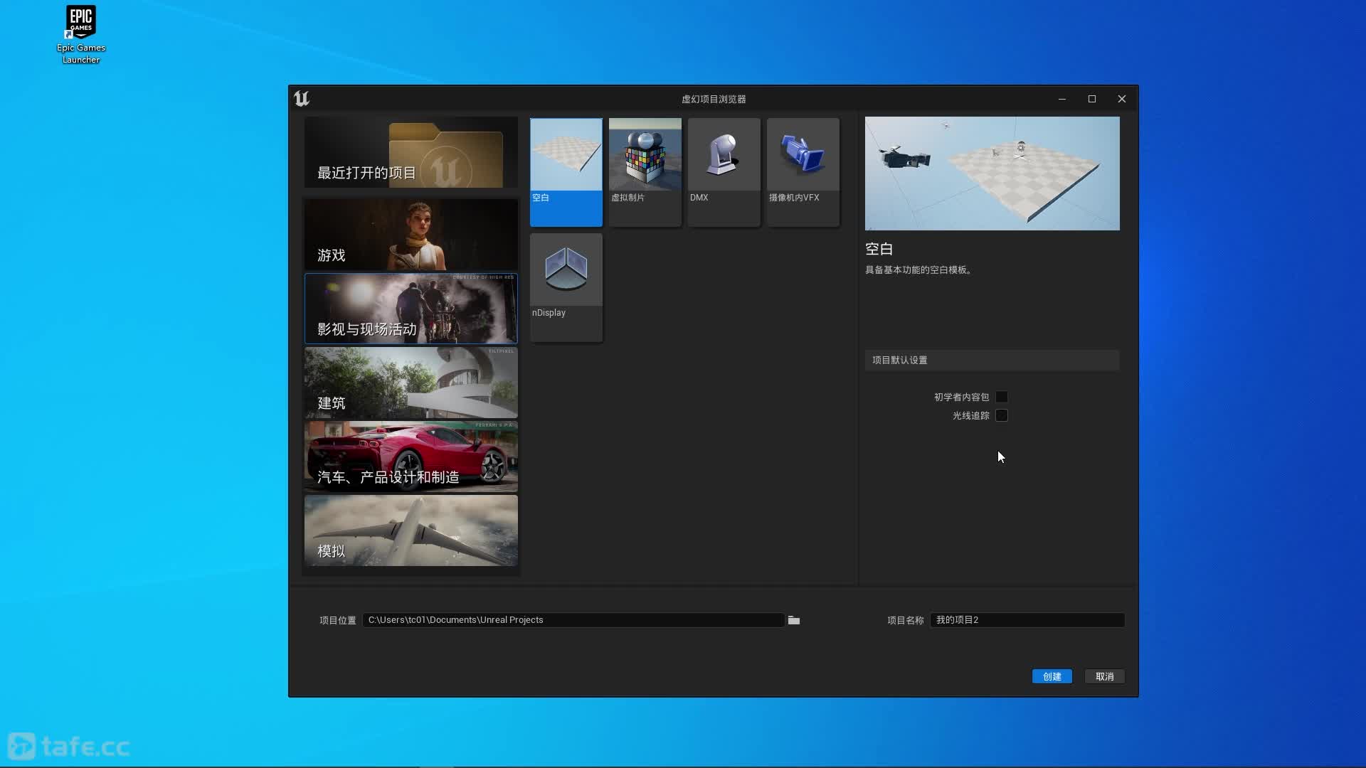Enable the 初学者内容包 checkbox
The height and width of the screenshot is (768, 1366).
click(x=1002, y=397)
